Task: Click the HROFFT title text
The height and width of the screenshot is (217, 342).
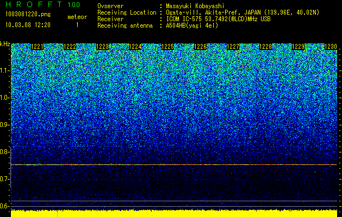Action: 34,4
